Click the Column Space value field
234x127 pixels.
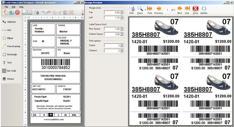pyautogui.click(x=112, y=34)
